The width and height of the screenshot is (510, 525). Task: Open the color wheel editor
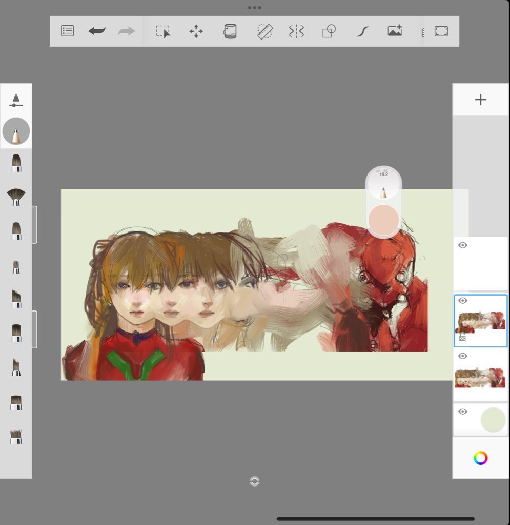[480, 458]
